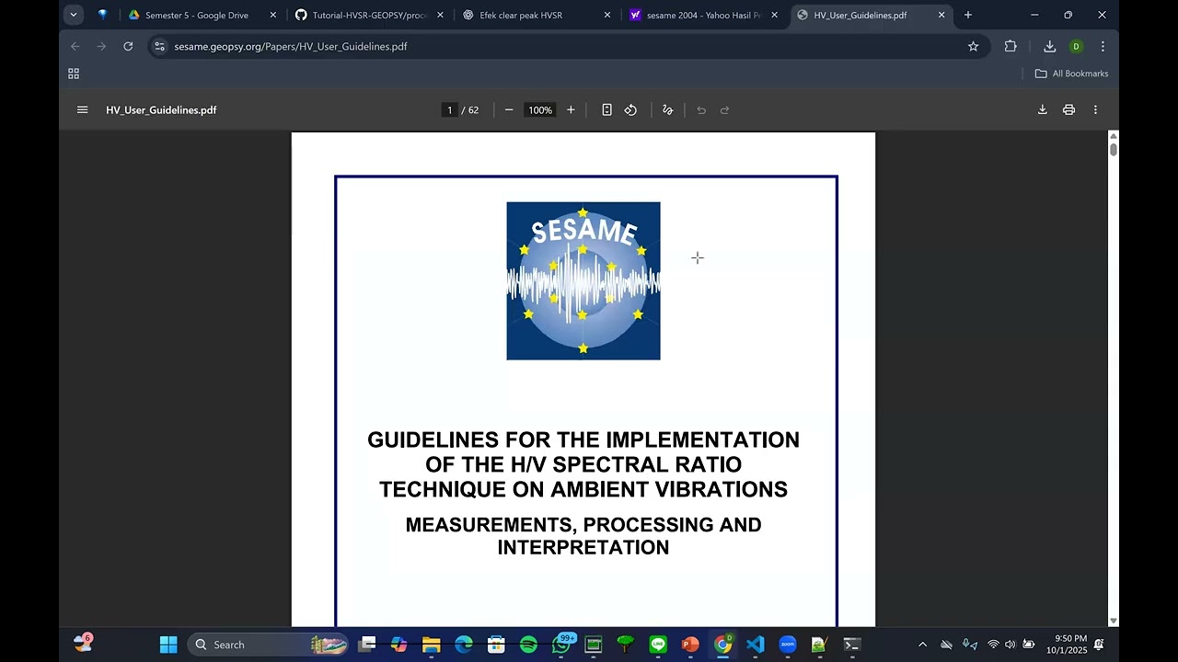The width and height of the screenshot is (1178, 662).
Task: Click the HV_User_Guidelines.pdf title in viewer toolbar
Action: click(161, 110)
